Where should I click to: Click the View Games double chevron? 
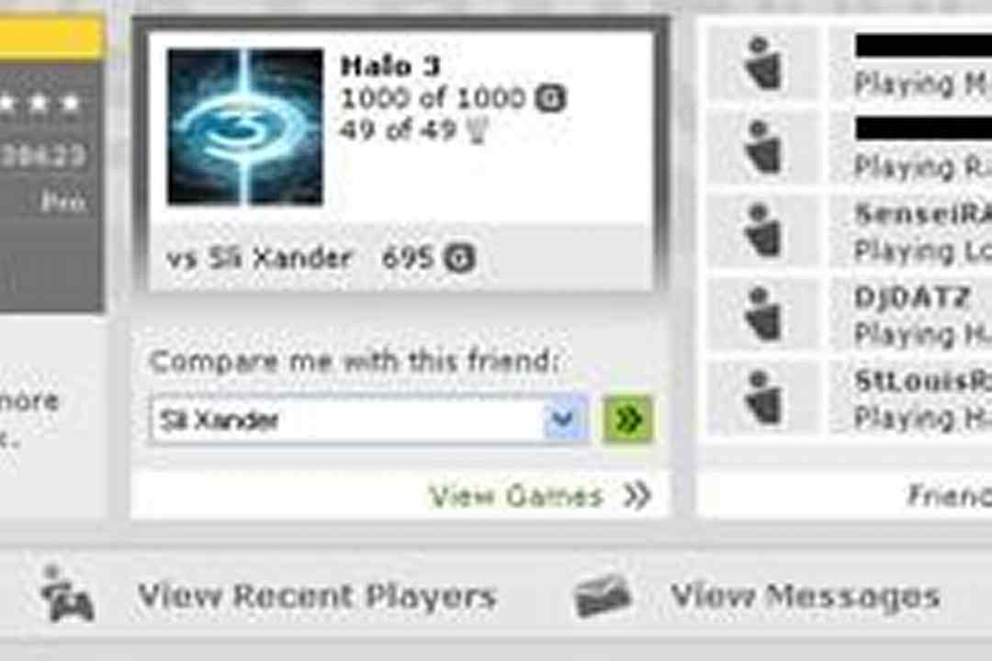[637, 496]
